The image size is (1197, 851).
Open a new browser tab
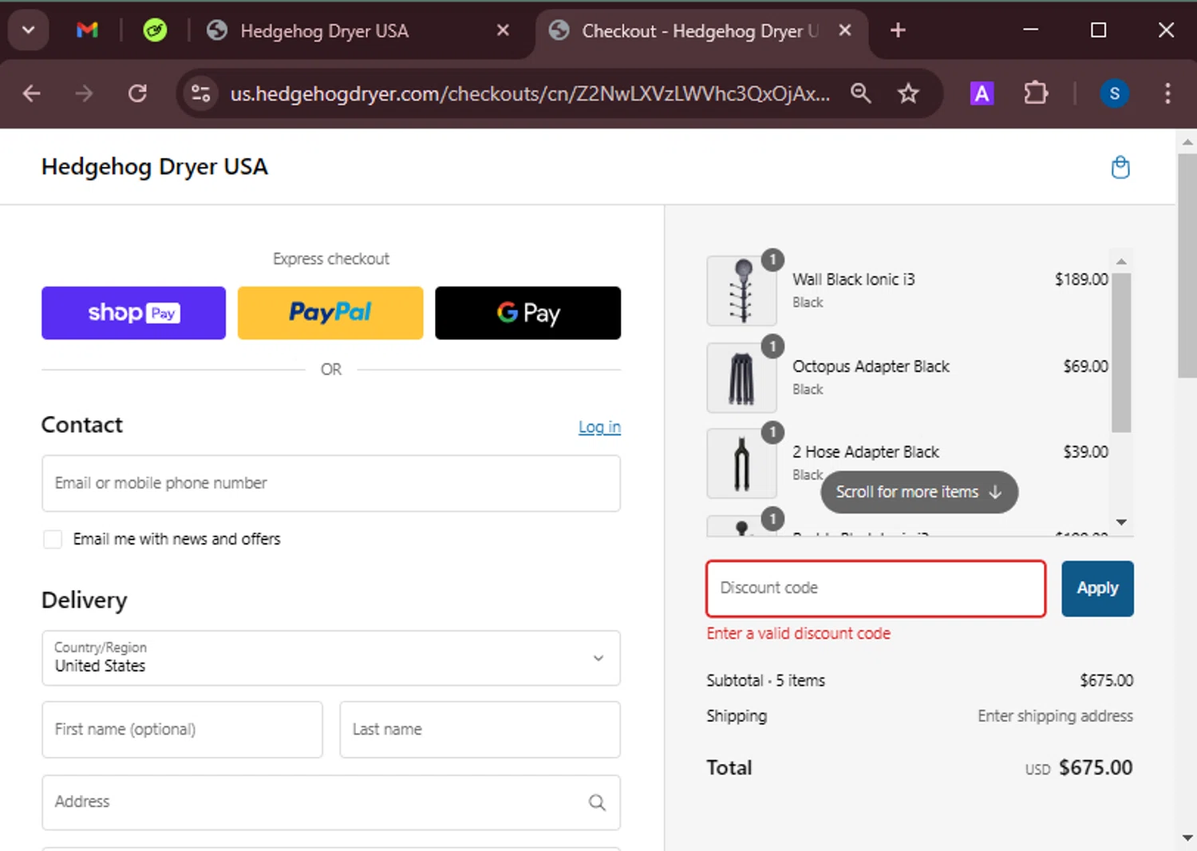click(x=898, y=30)
